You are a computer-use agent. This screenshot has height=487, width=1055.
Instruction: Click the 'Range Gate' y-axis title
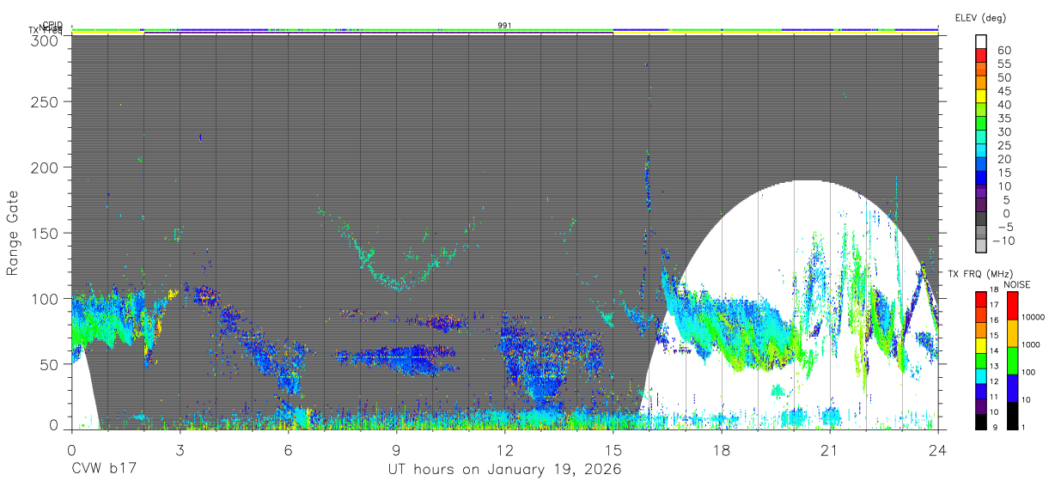click(13, 234)
